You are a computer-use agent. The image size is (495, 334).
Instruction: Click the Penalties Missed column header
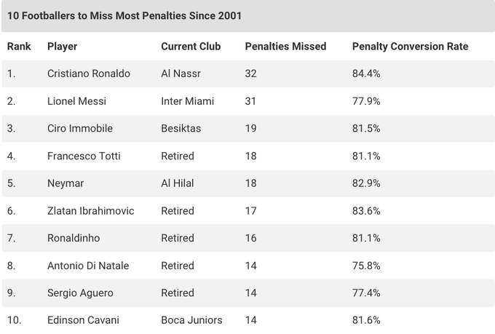pyautogui.click(x=285, y=47)
